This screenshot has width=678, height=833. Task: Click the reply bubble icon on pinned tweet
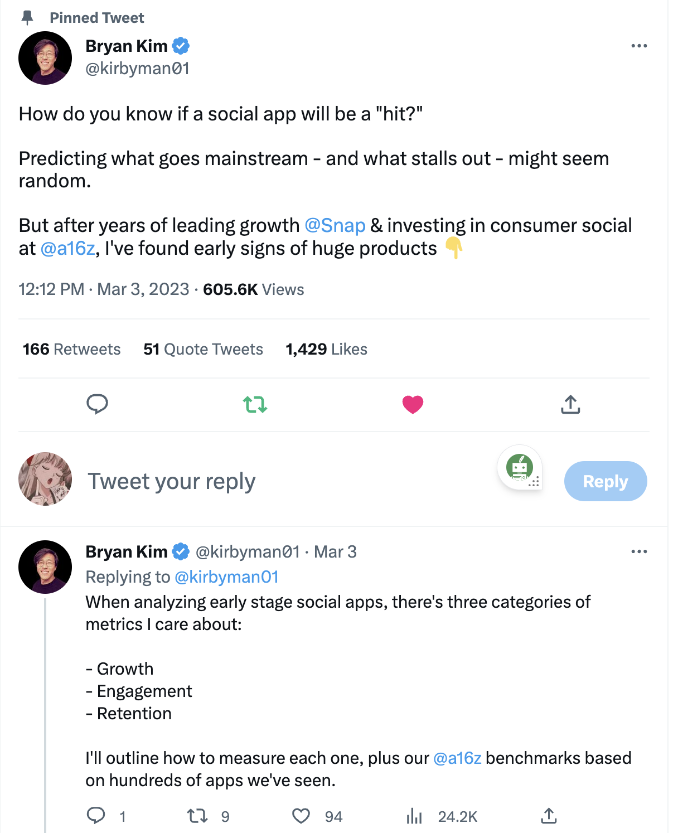[x=97, y=404]
